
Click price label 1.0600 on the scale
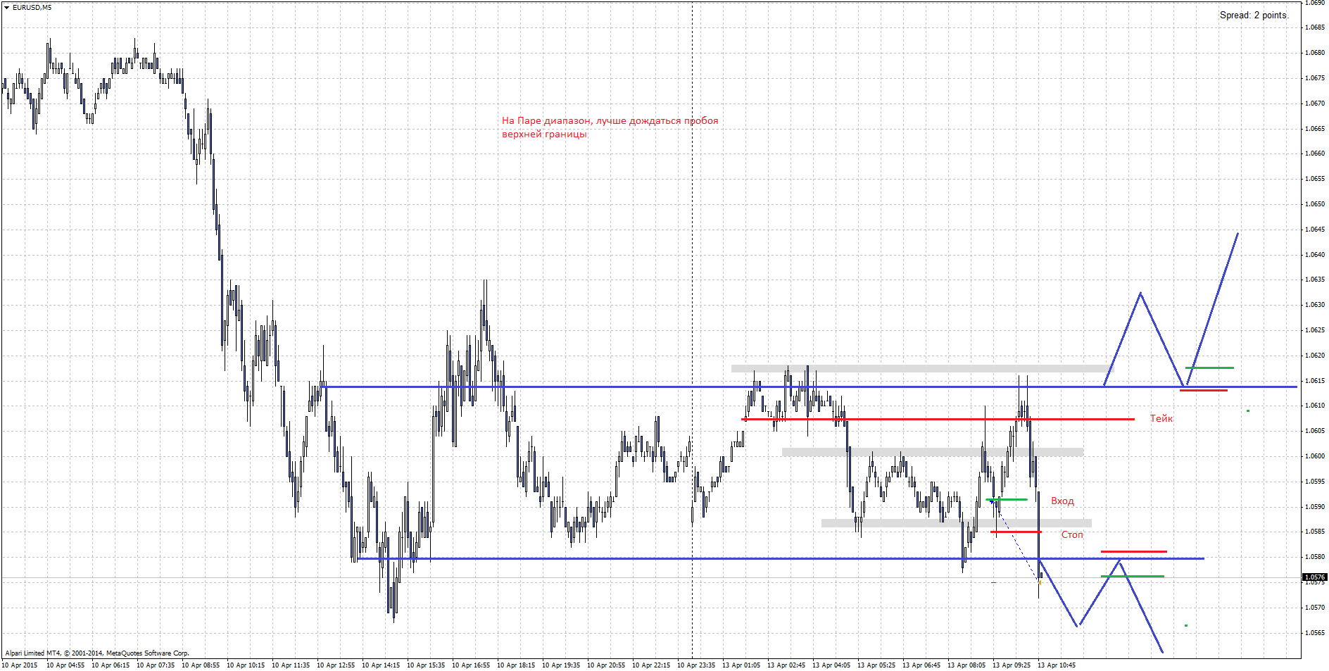(1314, 456)
